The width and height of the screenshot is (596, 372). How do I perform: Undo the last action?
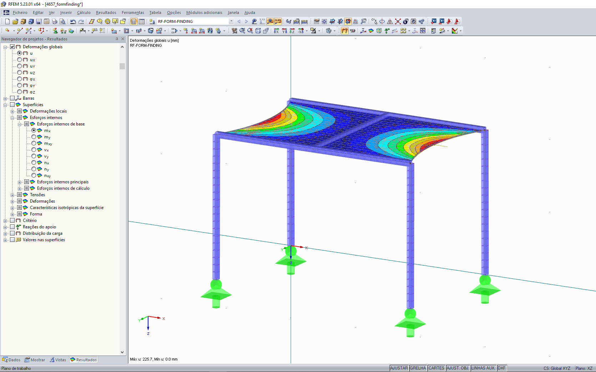(x=73, y=21)
